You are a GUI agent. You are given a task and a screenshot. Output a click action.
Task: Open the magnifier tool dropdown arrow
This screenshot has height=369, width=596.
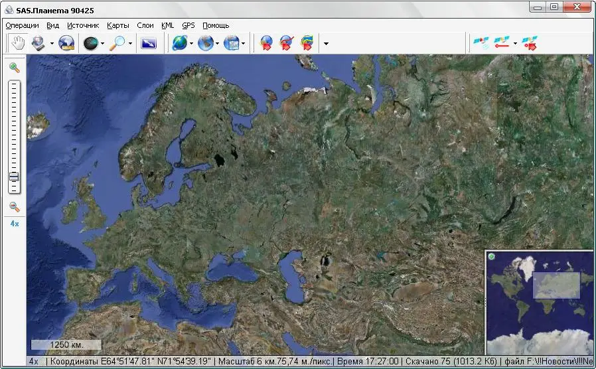tap(130, 44)
